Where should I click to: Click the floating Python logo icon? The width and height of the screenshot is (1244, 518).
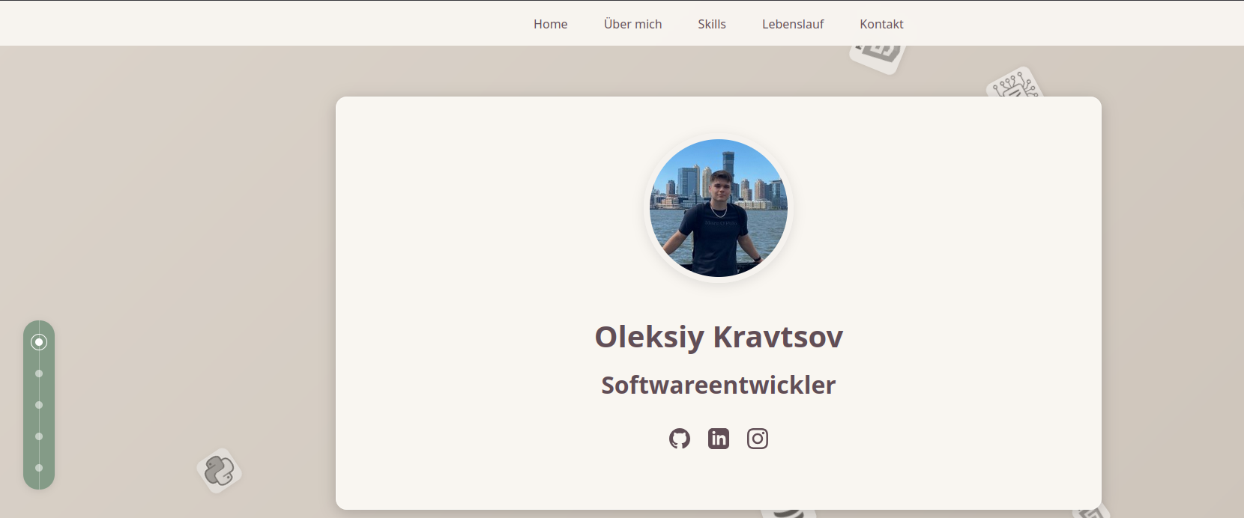pos(220,471)
